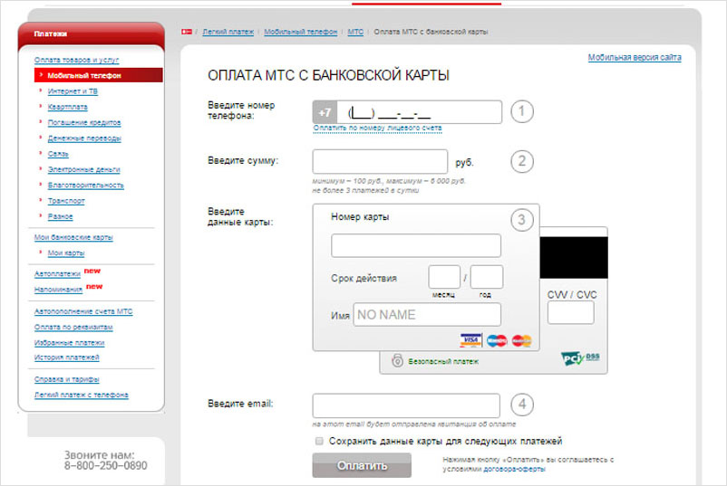The width and height of the screenshot is (727, 486).
Task: Select Денежные переводы in the sidebar menu
Action: pyautogui.click(x=84, y=138)
